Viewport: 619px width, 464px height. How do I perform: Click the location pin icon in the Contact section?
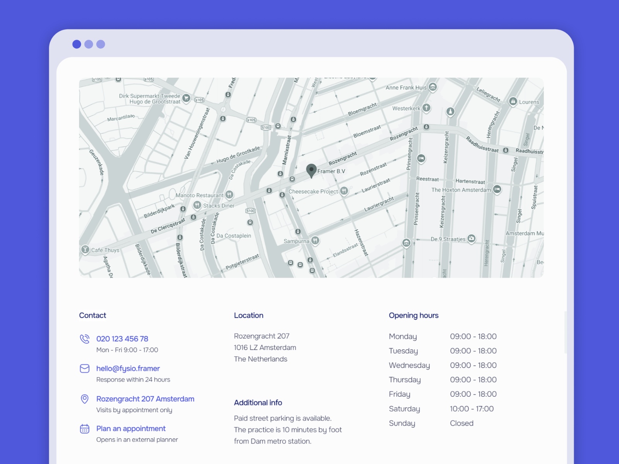84,399
